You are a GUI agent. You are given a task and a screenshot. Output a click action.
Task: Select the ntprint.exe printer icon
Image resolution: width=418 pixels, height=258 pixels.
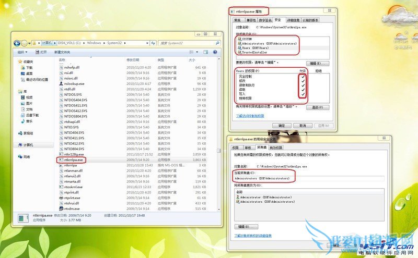point(61,198)
